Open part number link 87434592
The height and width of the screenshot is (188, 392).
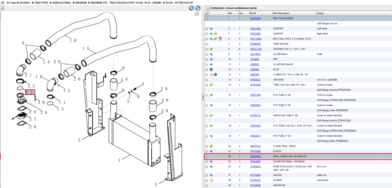coord(256,156)
